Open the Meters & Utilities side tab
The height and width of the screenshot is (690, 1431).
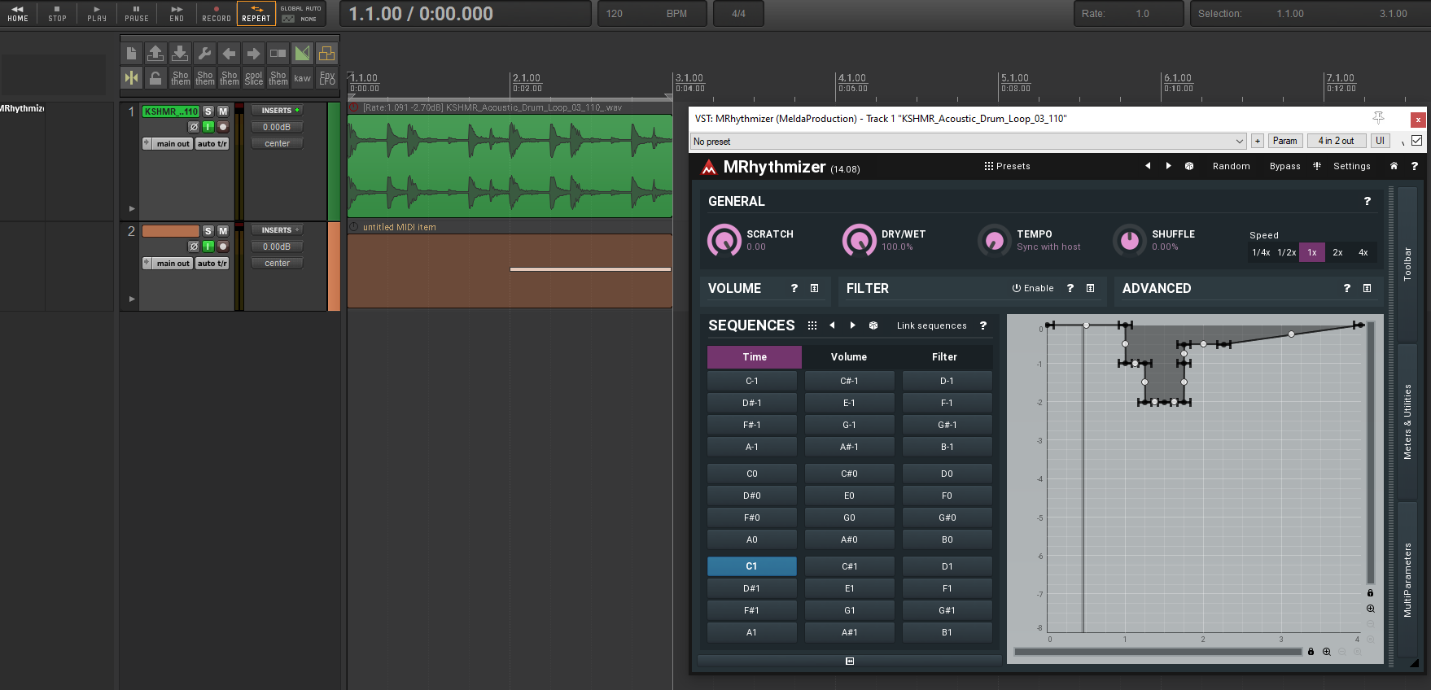[x=1407, y=421]
